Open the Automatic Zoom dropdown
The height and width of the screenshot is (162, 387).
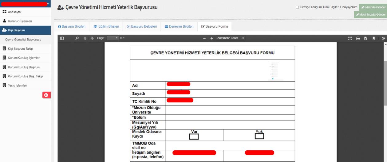(231, 38)
